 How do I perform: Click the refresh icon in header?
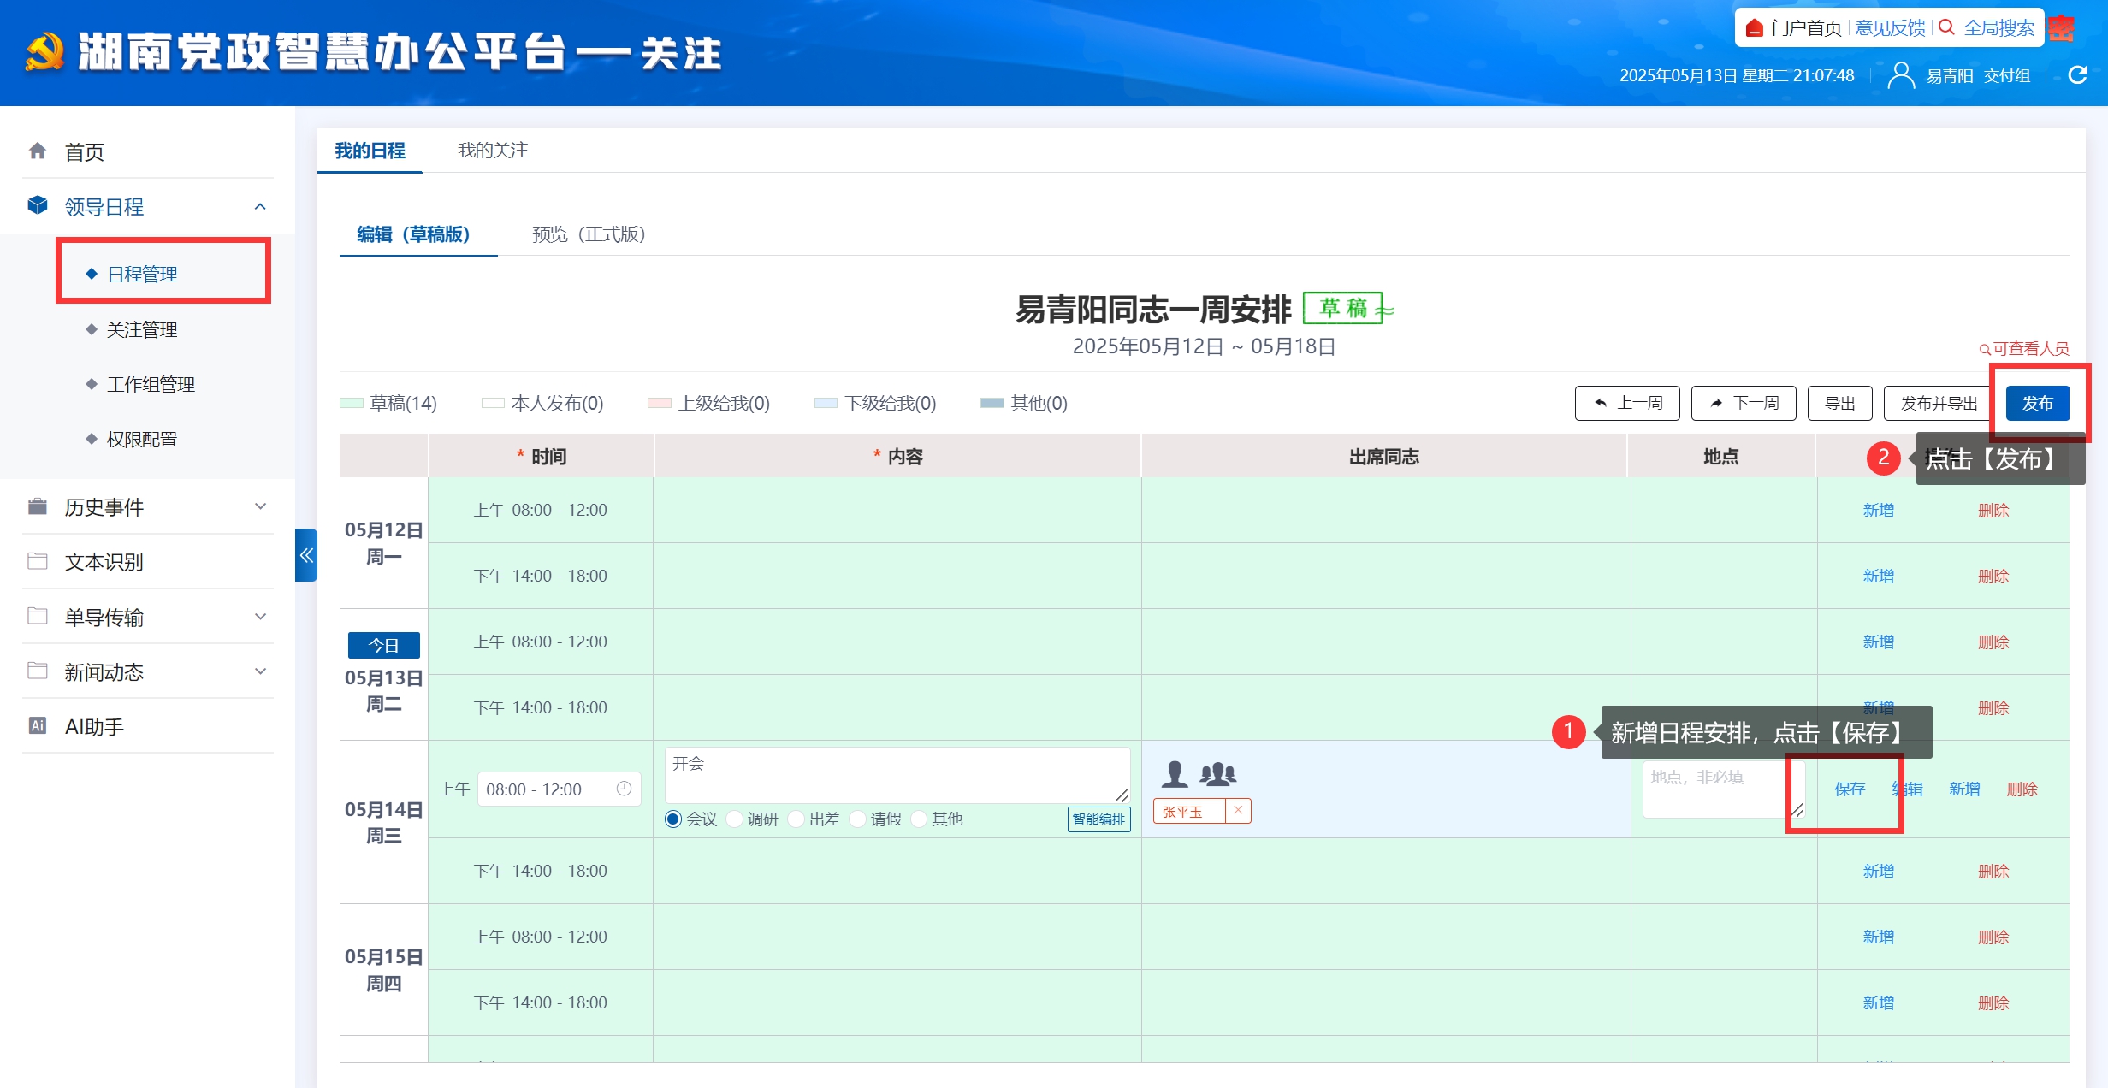tap(2077, 75)
